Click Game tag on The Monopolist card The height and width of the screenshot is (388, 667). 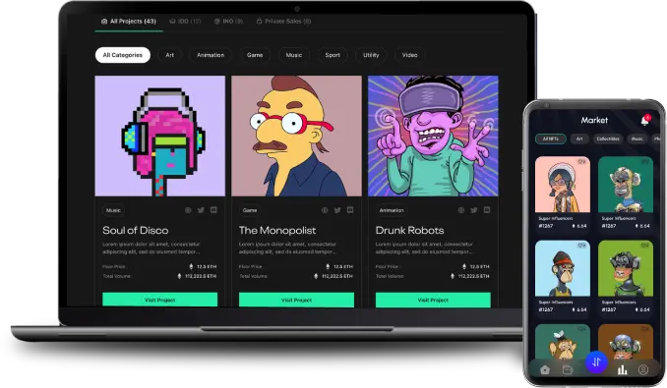pyautogui.click(x=250, y=210)
